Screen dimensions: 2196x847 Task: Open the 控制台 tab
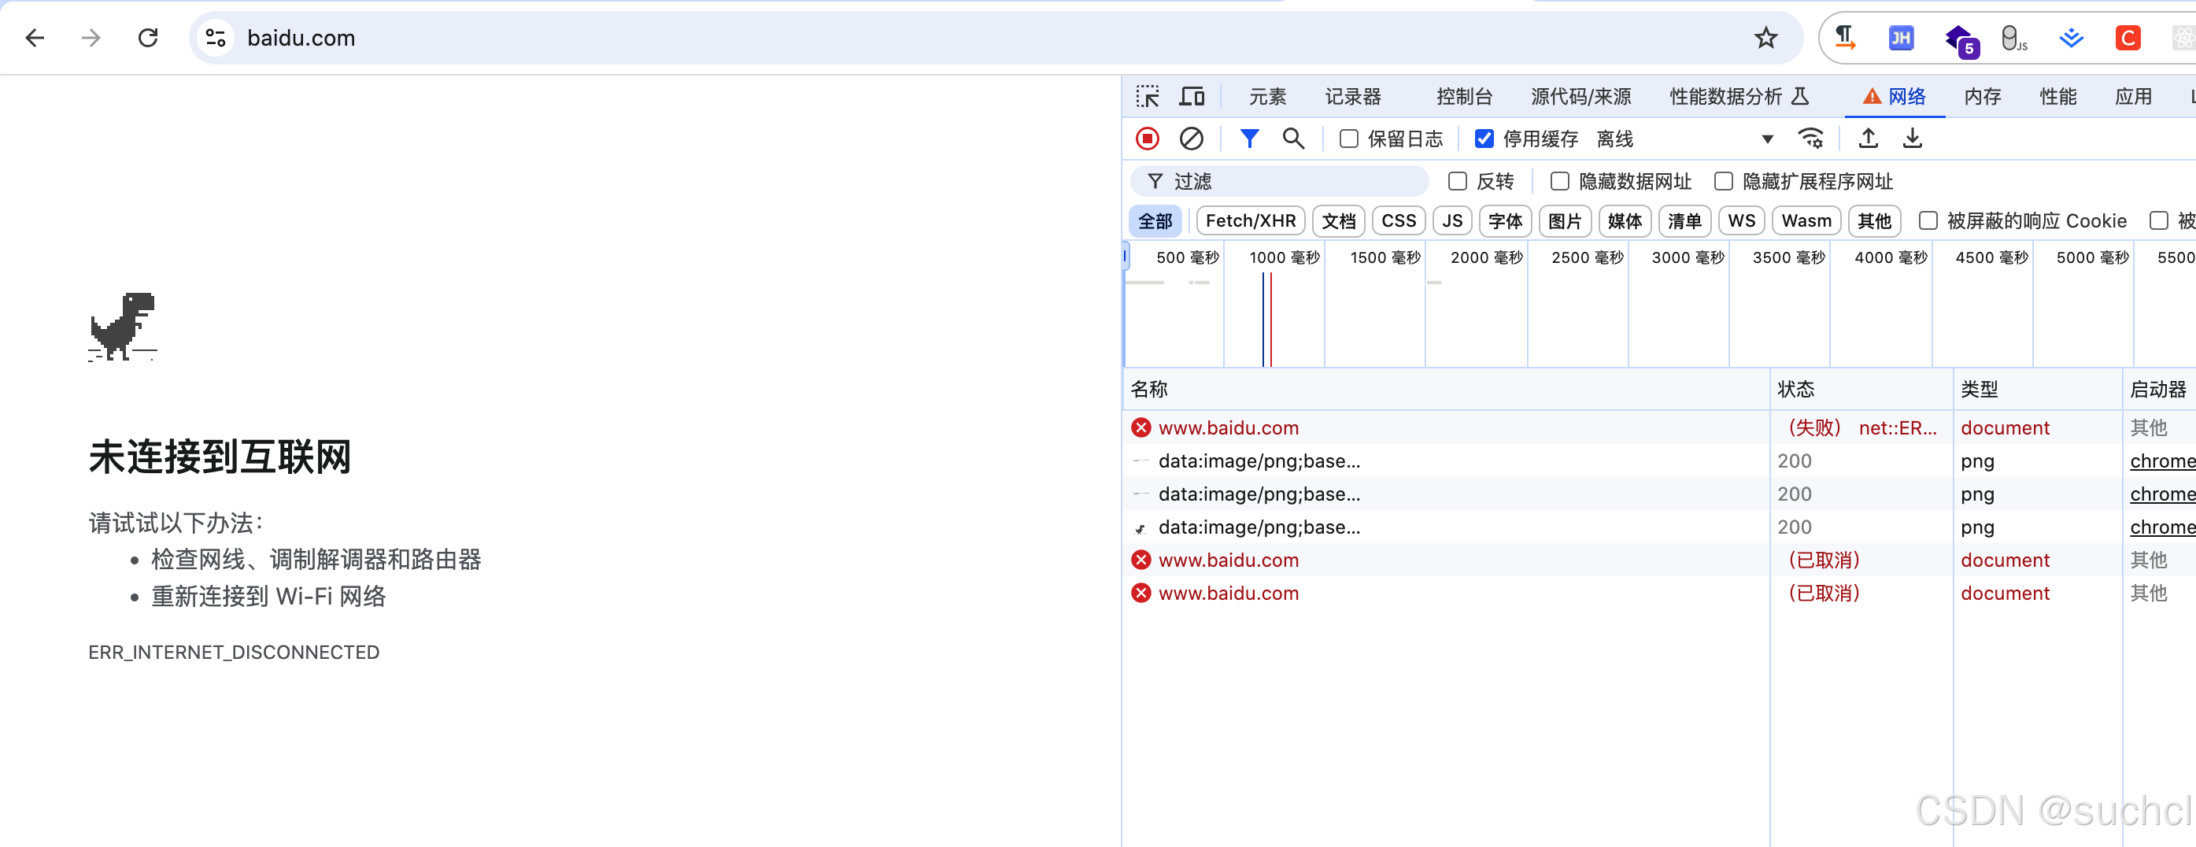(1464, 98)
